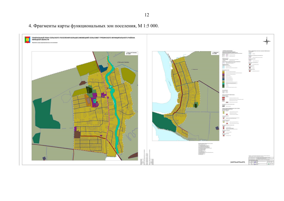Image resolution: width=284 pixels, height=201 pixels.
Task: Click the scale label box on right map
Action: tap(215, 53)
